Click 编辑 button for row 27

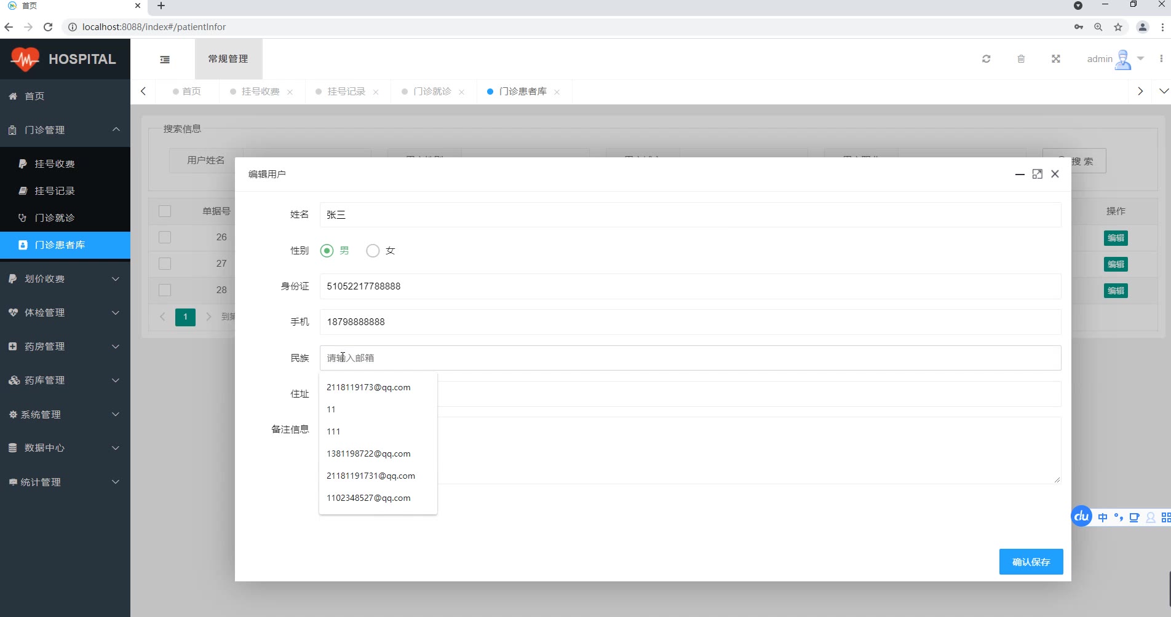1116,264
